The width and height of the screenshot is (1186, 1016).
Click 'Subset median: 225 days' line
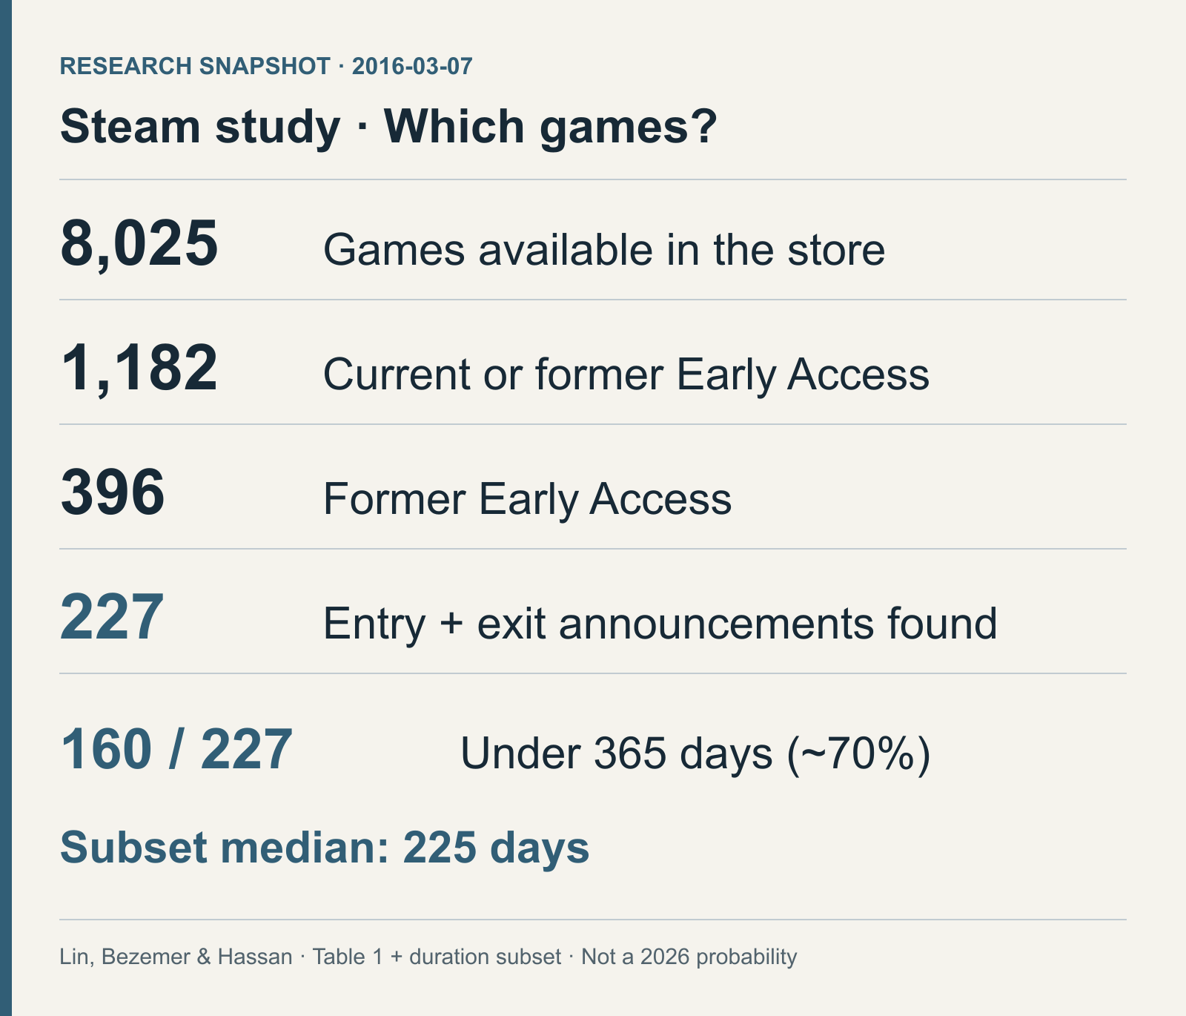click(325, 847)
